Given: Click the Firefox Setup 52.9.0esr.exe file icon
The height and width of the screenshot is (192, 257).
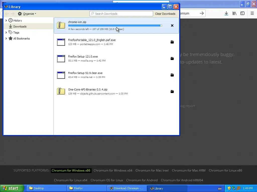Looking at the screenshot, I should (61, 75).
